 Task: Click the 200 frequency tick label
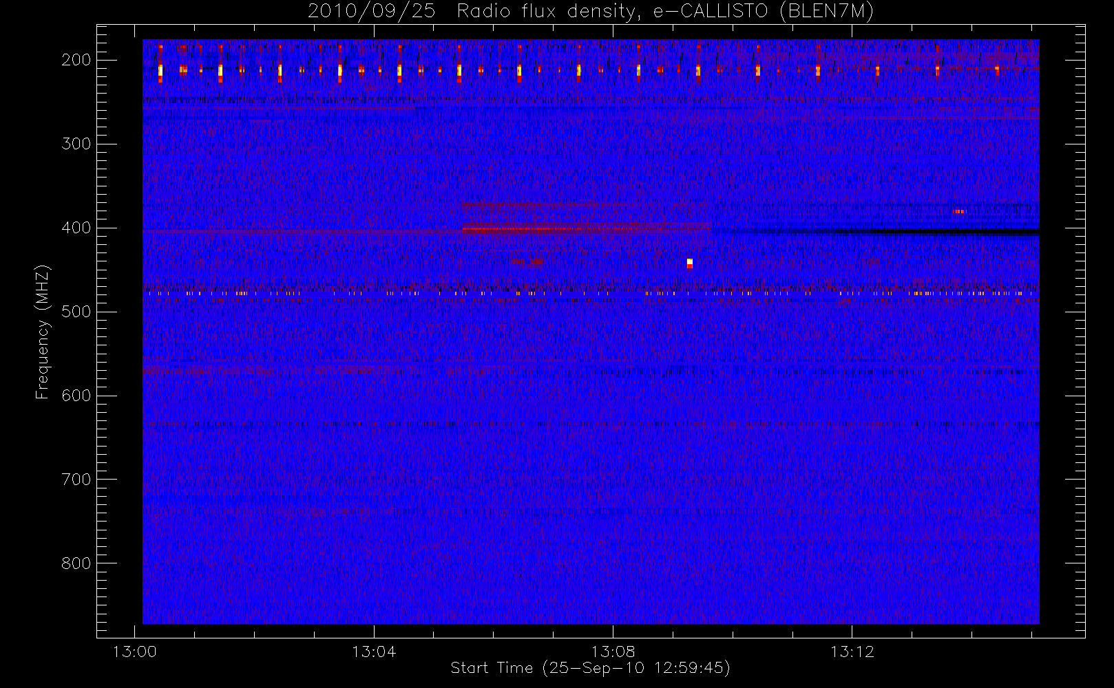76,60
